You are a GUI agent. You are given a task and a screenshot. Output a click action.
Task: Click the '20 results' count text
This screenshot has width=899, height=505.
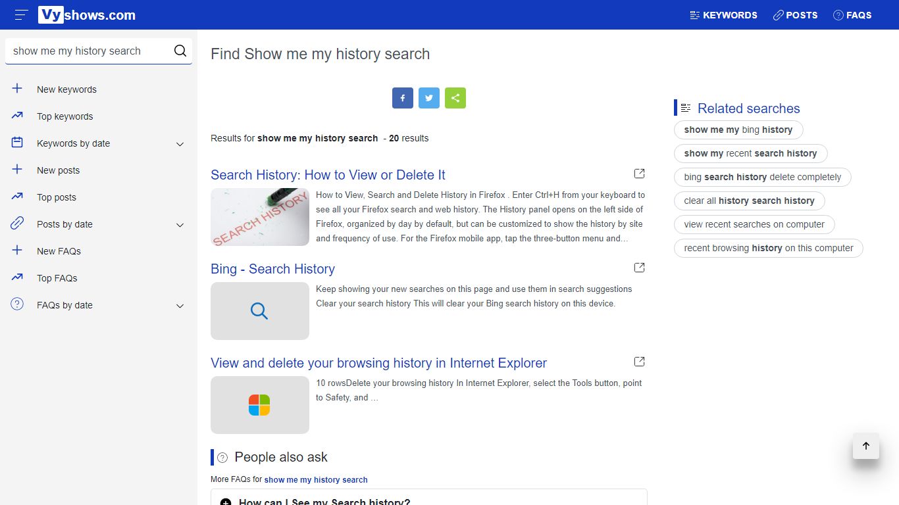tap(409, 138)
